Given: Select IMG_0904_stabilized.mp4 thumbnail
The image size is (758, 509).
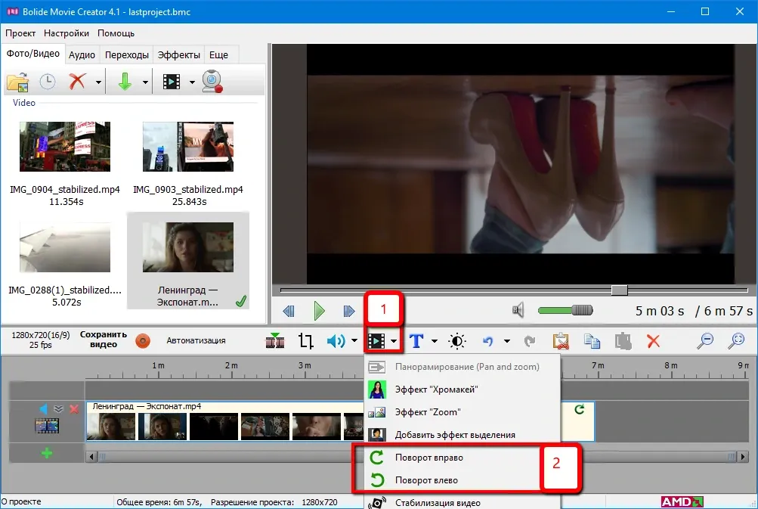Looking at the screenshot, I should coord(65,147).
